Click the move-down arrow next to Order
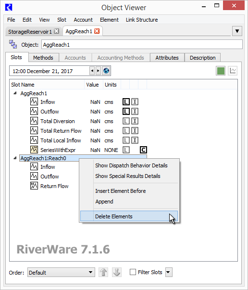248x290 pixels. tap(117, 272)
